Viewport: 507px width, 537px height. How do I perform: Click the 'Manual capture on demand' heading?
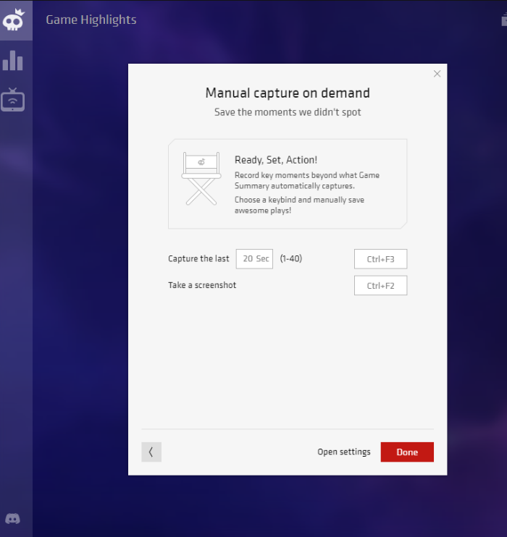[288, 93]
